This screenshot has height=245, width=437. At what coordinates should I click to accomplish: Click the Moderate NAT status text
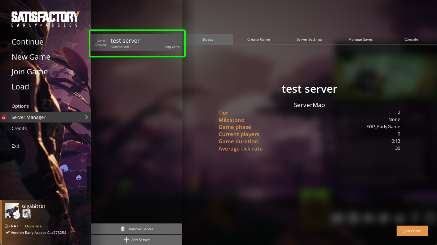click(33, 226)
